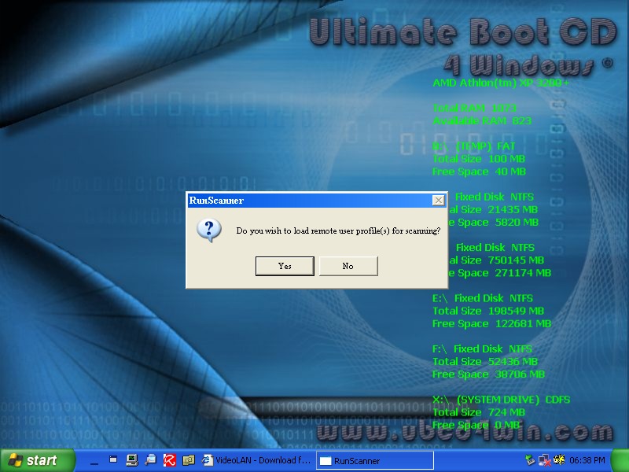Click the green arrow drive tray icon
This screenshot has height=472, width=629.
(531, 460)
